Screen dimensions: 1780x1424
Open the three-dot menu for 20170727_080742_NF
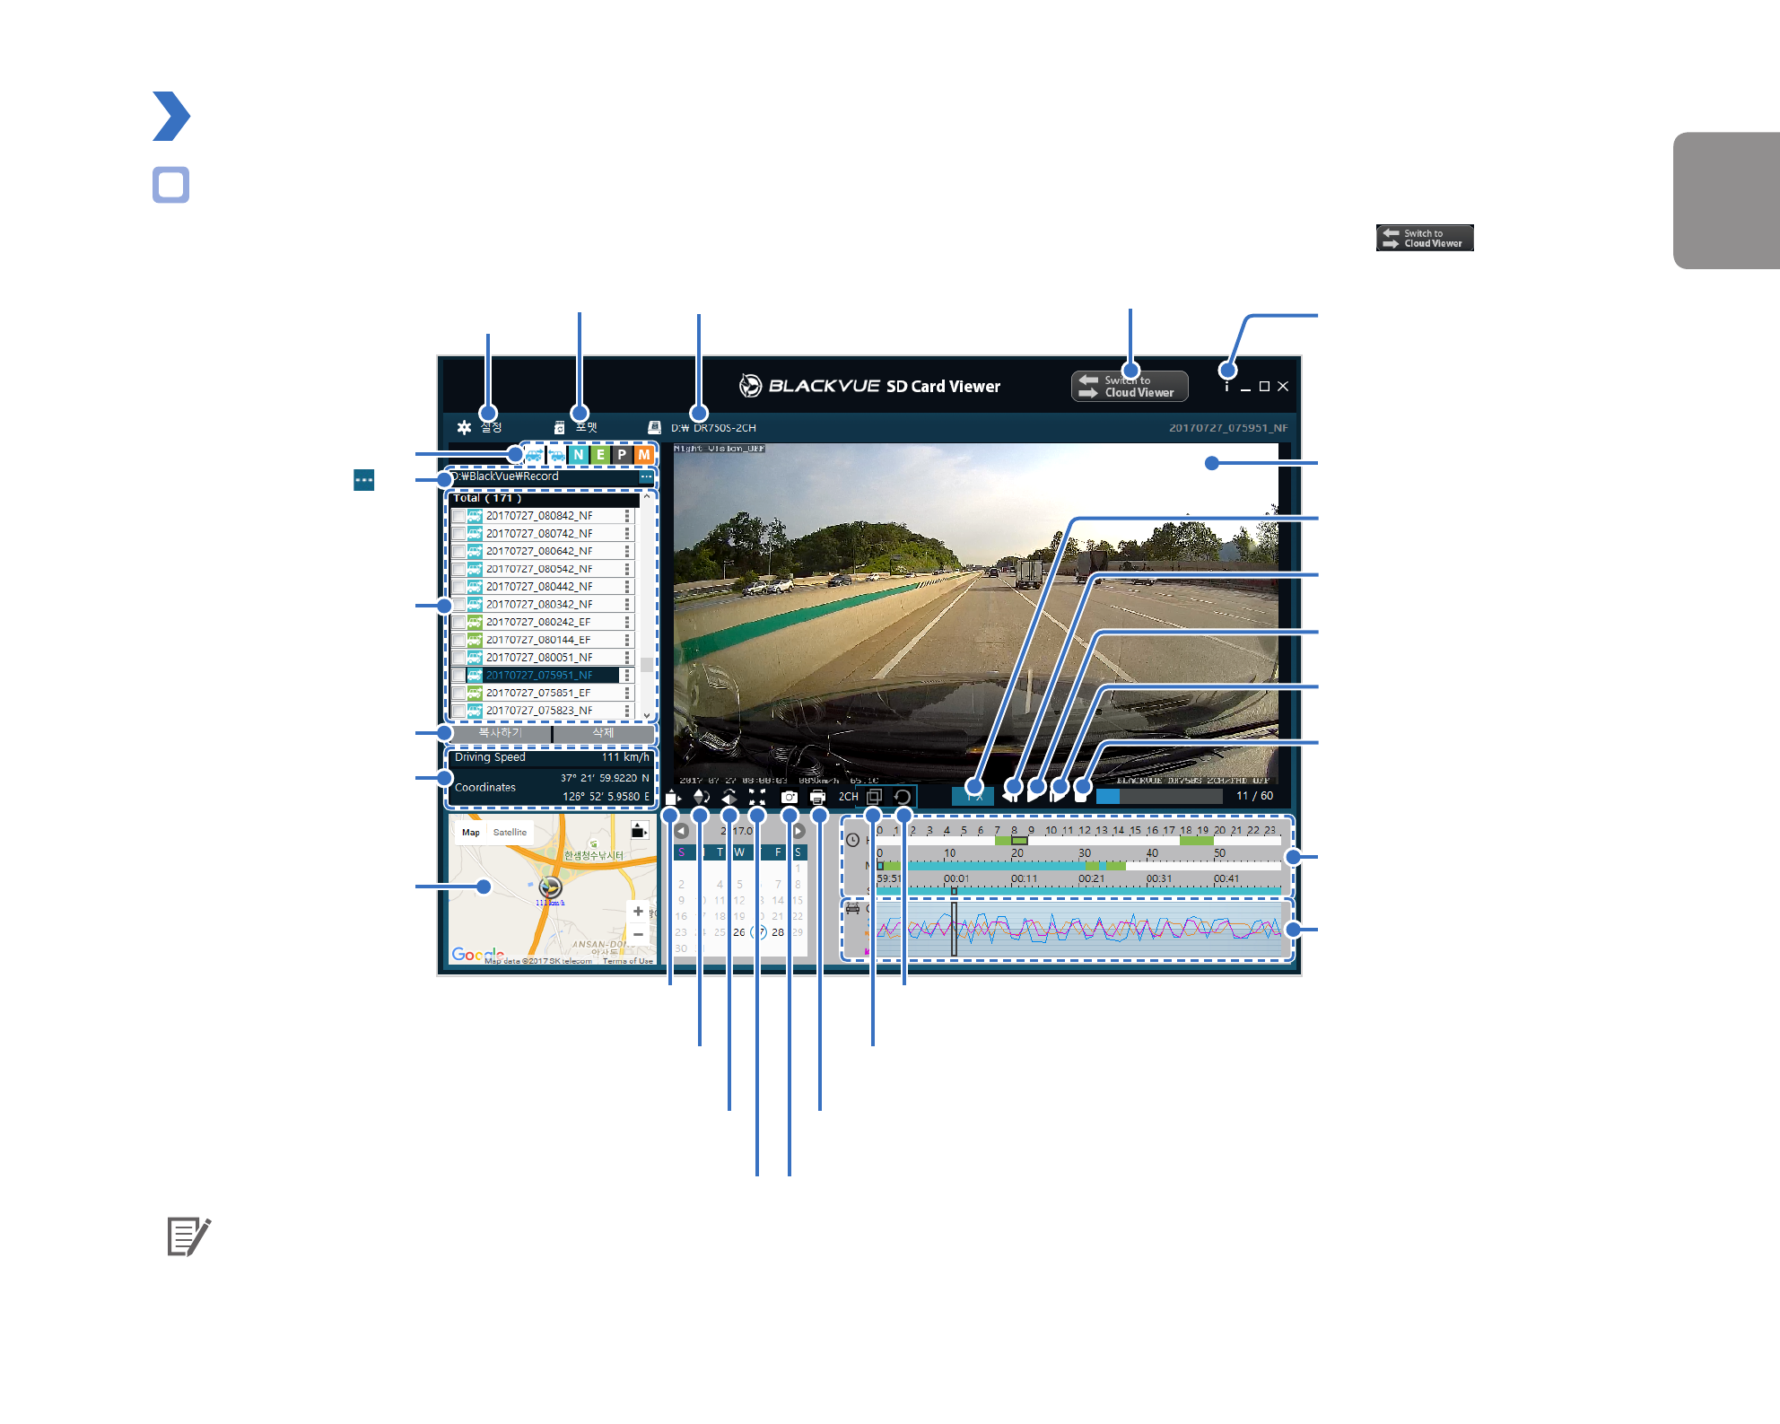tap(627, 534)
